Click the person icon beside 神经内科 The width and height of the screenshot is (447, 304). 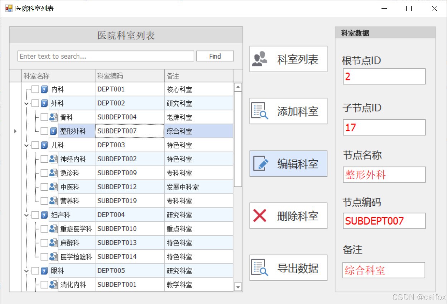[x=53, y=159]
